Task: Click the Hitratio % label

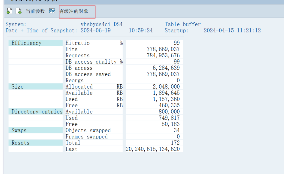Action: (x=94, y=43)
